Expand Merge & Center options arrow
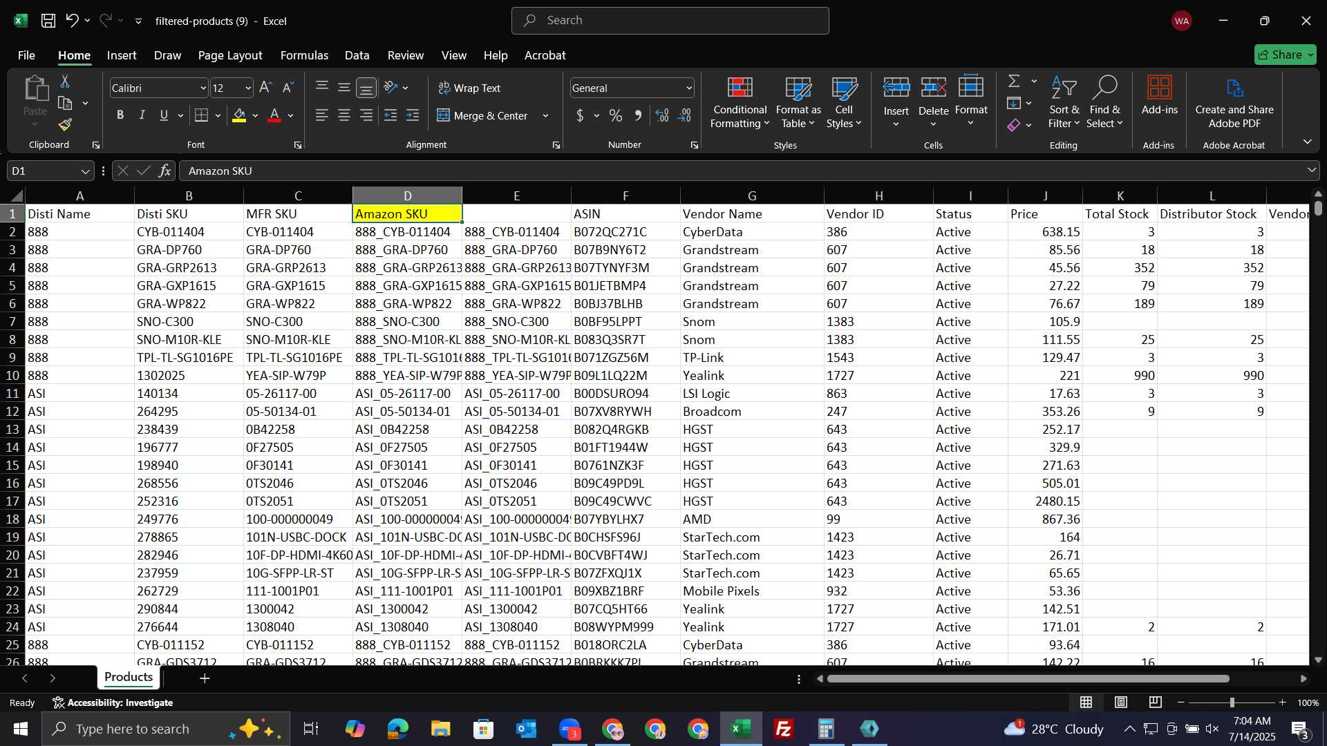The image size is (1327, 746). 546,116
